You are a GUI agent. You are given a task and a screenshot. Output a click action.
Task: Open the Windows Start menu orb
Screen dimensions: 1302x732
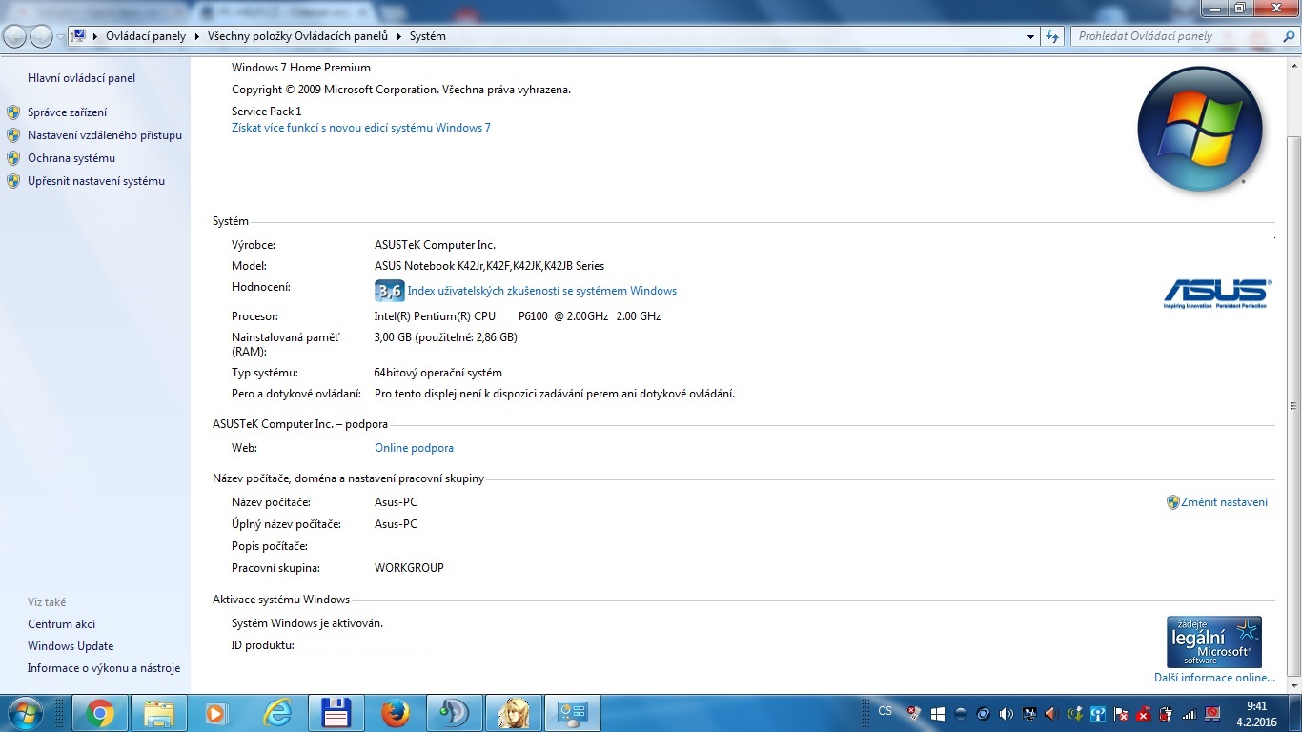(x=25, y=712)
